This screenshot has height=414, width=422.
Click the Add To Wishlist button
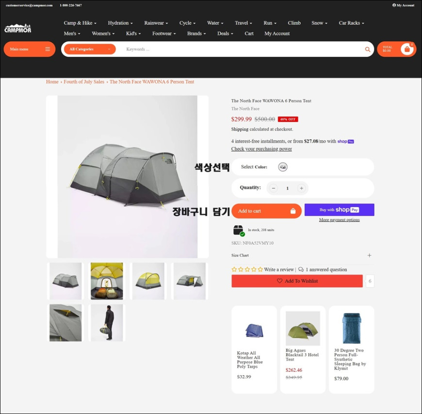(297, 281)
